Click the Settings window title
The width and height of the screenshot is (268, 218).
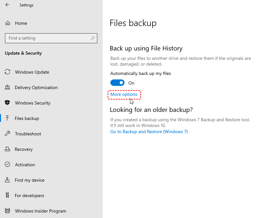tap(26, 5)
